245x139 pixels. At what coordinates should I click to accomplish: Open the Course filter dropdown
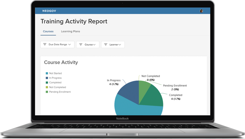click(87, 45)
